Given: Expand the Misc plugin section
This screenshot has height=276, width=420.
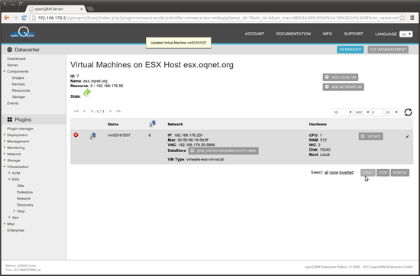Looking at the screenshot, I should tap(5, 224).
